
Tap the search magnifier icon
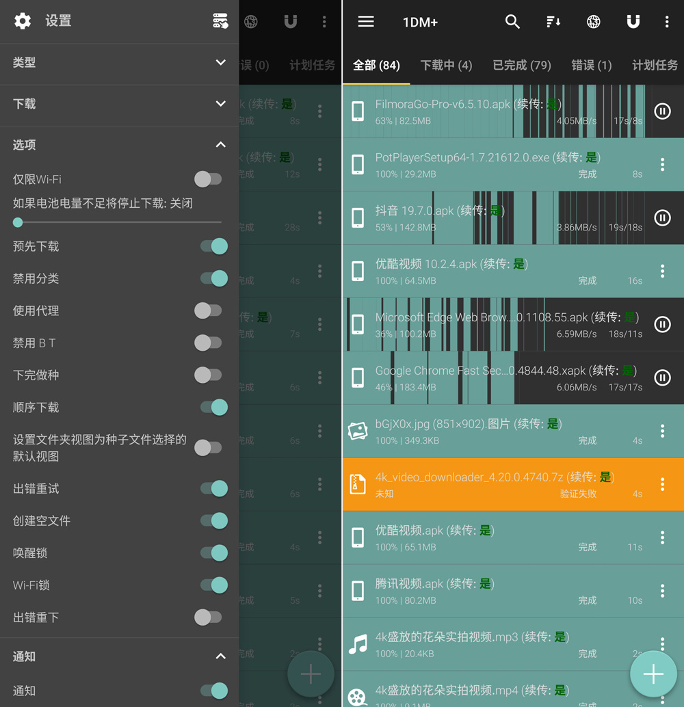coord(512,21)
